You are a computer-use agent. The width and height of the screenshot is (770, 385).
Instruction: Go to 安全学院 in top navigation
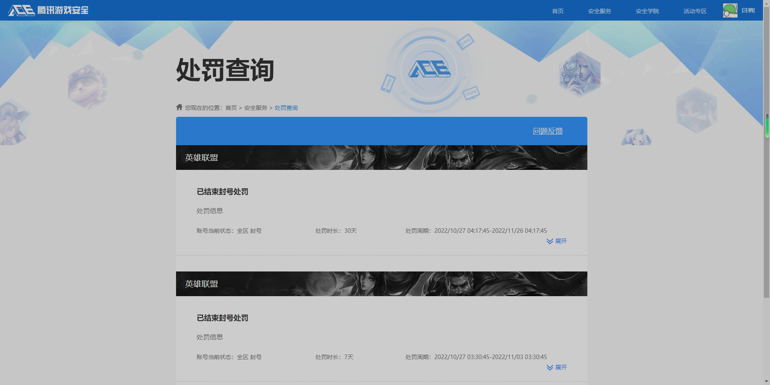click(647, 11)
